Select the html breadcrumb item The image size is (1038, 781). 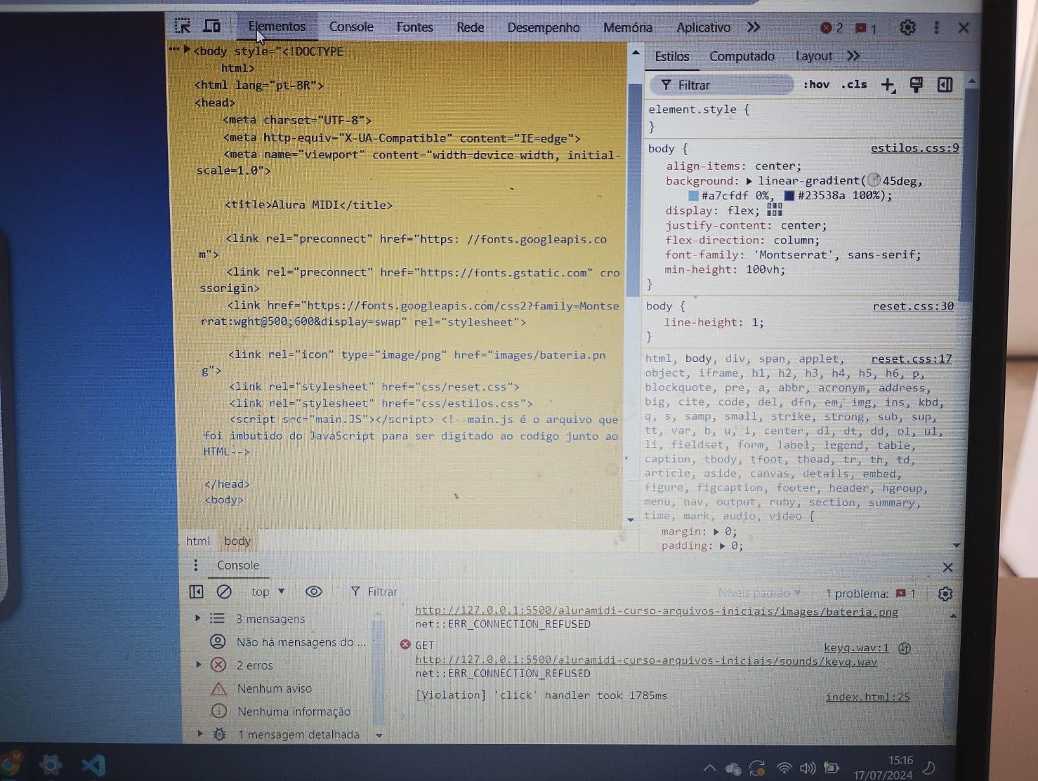[197, 541]
